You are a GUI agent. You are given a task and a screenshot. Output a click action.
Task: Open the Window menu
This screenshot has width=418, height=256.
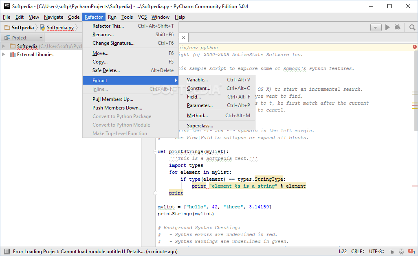pyautogui.click(x=161, y=17)
